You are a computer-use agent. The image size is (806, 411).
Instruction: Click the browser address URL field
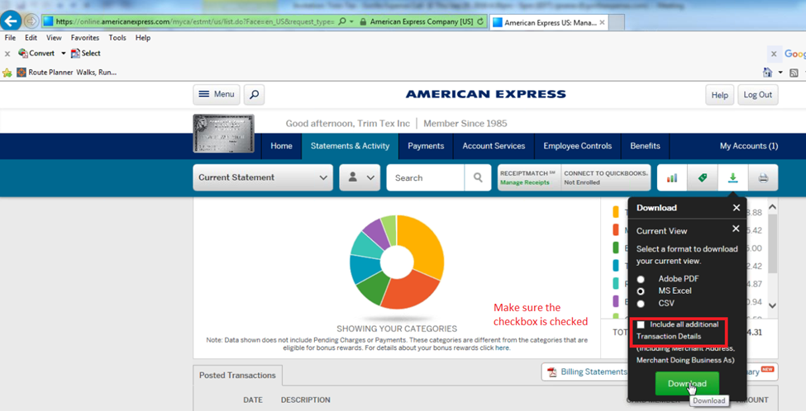(194, 21)
